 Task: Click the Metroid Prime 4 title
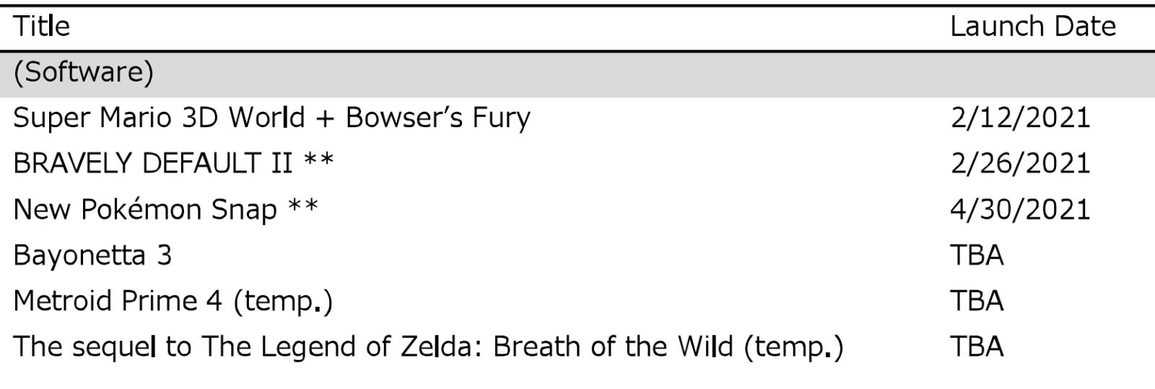pyautogui.click(x=118, y=301)
